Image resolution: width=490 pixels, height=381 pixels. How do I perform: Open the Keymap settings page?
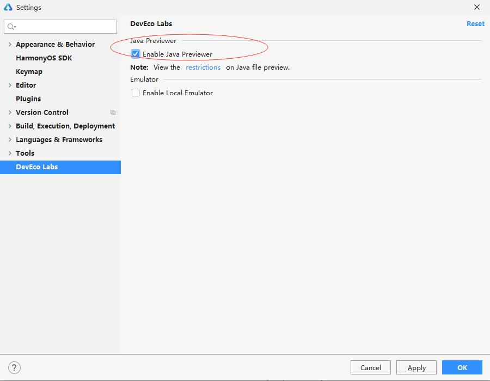(29, 72)
